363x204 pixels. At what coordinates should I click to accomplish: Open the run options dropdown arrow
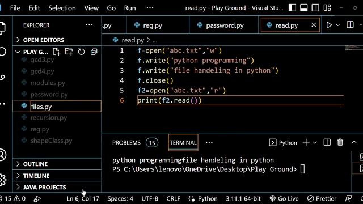[x=338, y=25]
